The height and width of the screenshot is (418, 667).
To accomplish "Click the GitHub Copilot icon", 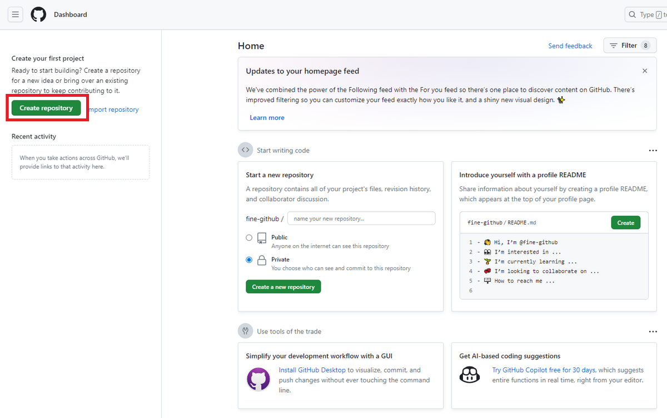I will coord(470,374).
